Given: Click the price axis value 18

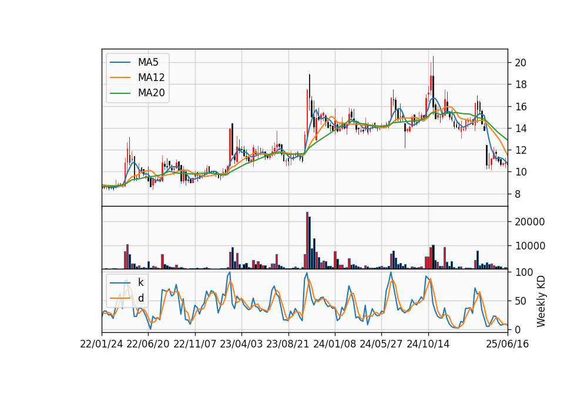Looking at the screenshot, I should pos(521,85).
